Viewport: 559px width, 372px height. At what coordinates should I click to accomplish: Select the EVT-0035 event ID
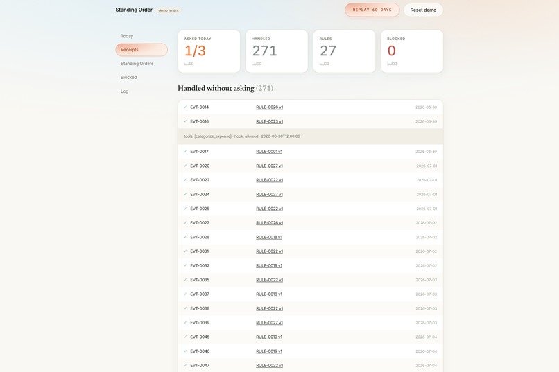[200, 280]
